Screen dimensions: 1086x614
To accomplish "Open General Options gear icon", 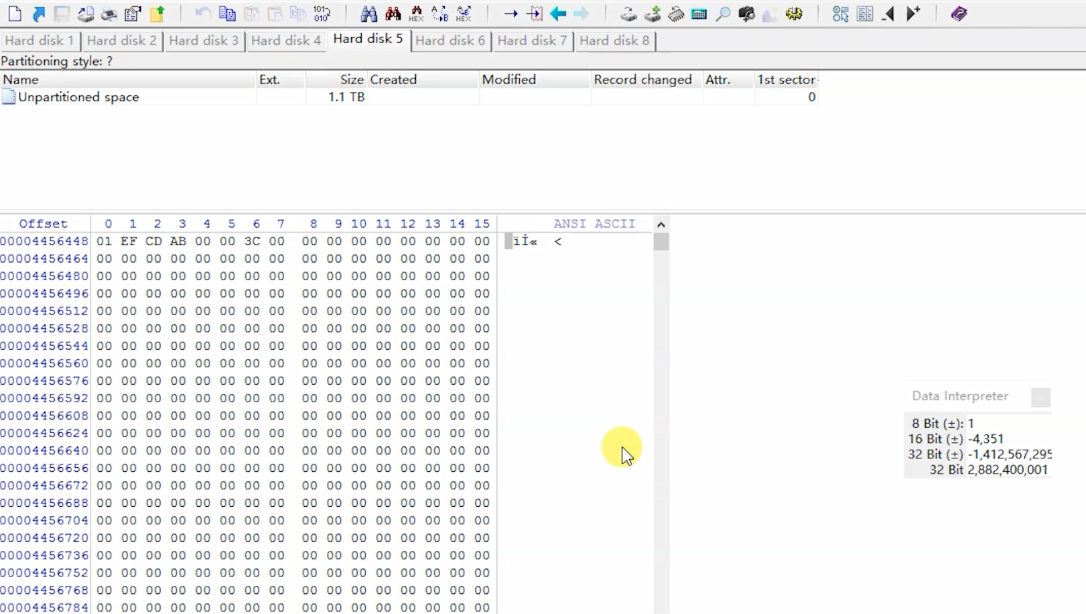I will pos(794,13).
